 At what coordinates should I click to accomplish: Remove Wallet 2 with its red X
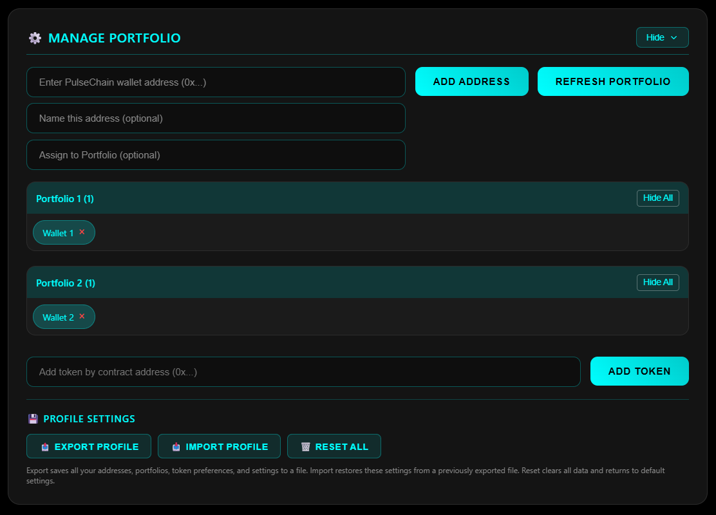click(x=82, y=316)
